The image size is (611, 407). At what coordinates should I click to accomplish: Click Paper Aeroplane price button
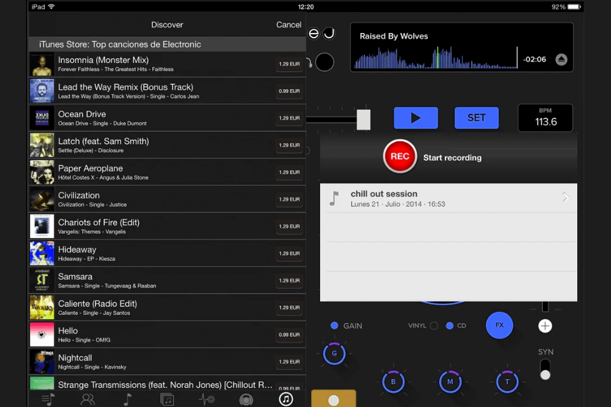pos(289,172)
